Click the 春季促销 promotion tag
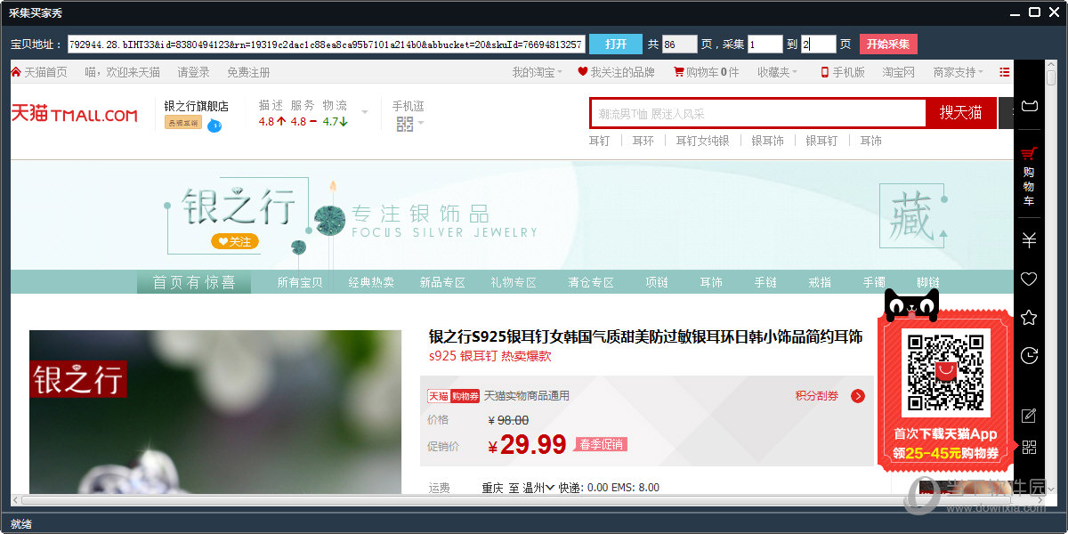 (601, 444)
